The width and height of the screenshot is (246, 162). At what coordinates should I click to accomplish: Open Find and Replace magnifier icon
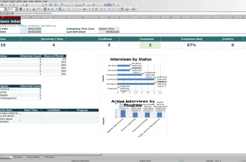click(x=43, y=5)
